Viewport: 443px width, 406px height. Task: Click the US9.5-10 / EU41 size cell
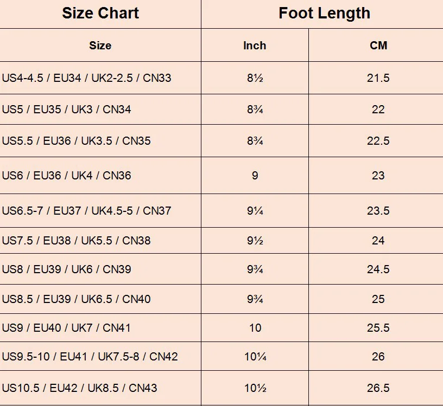coord(100,357)
